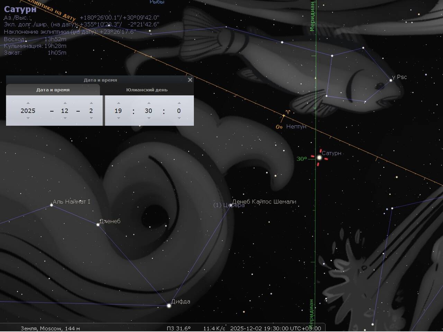443x332 pixels.
Task: Decrease the minutes below 30
Action: [148, 118]
